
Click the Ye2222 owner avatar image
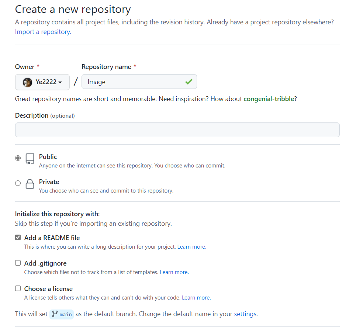pyautogui.click(x=27, y=82)
